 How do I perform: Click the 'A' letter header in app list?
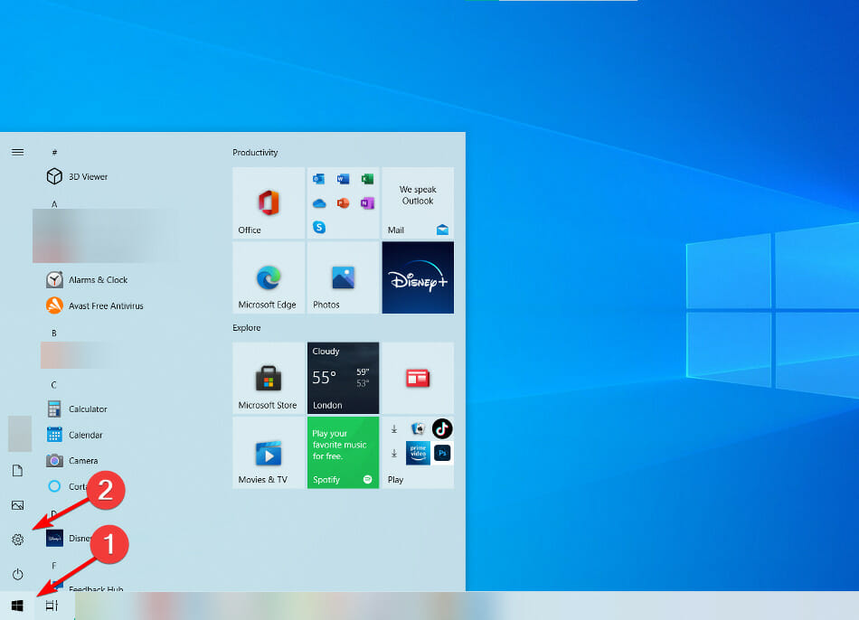click(x=54, y=203)
